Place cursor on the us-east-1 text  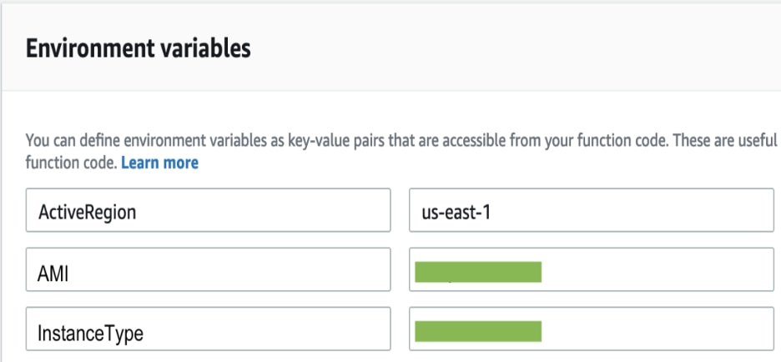pos(456,213)
